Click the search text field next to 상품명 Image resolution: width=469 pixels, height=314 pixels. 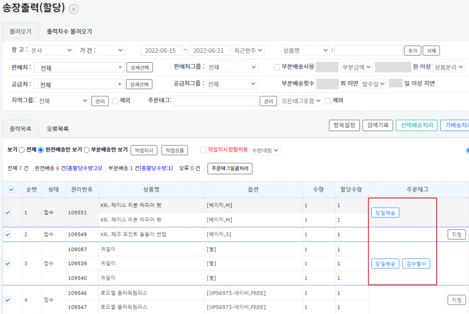[x=368, y=50]
